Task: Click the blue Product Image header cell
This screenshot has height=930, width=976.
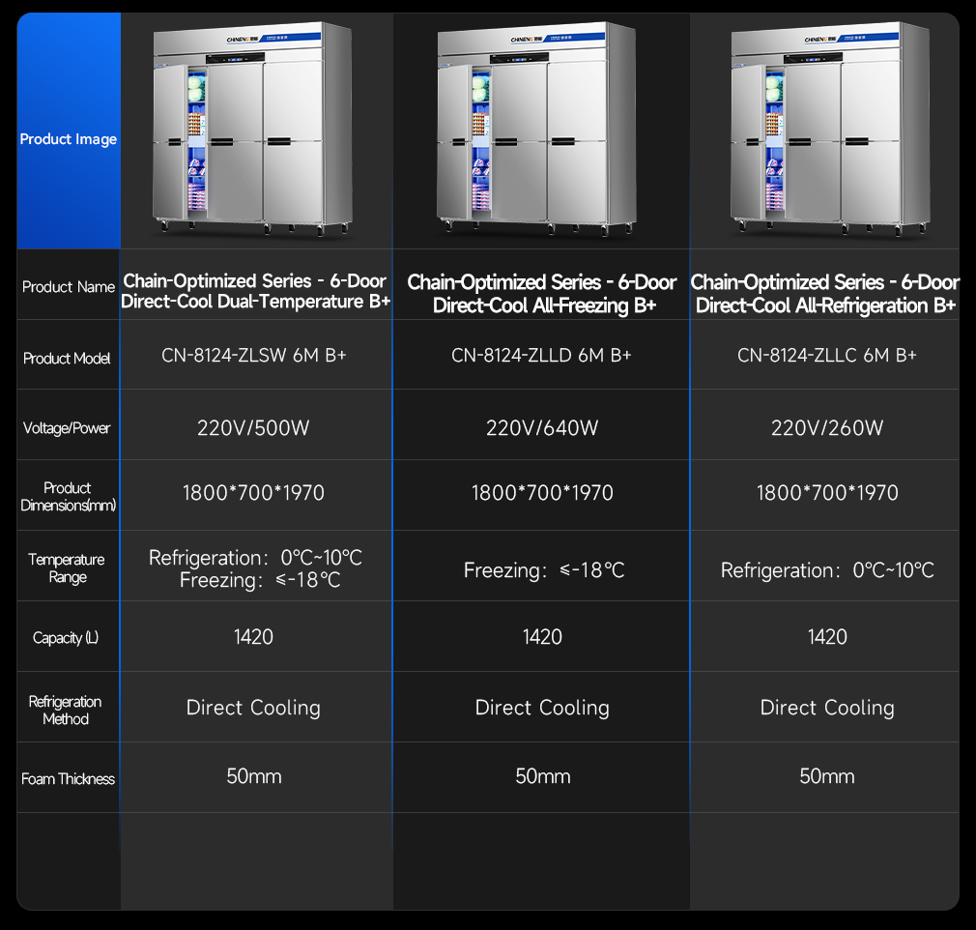Action: point(69,139)
